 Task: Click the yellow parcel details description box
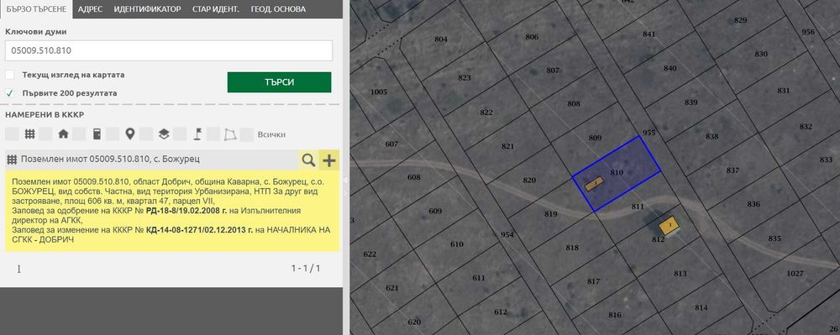172,211
